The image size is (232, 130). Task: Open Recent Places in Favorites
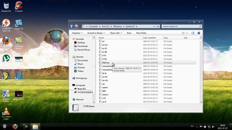[x=84, y=50]
